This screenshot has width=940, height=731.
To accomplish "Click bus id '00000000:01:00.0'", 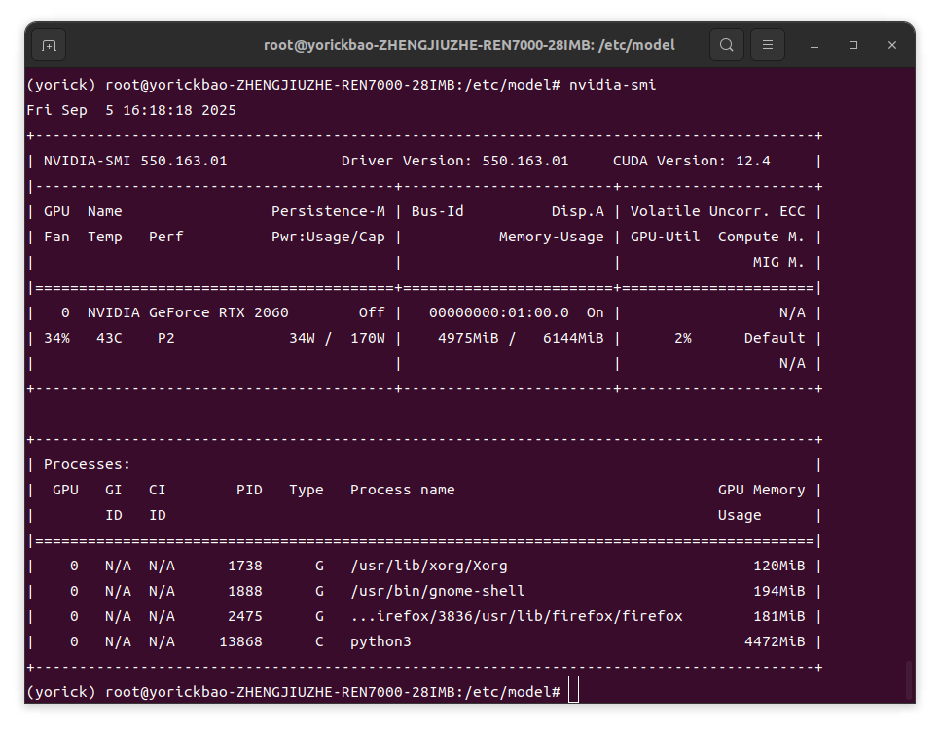I will tap(499, 313).
